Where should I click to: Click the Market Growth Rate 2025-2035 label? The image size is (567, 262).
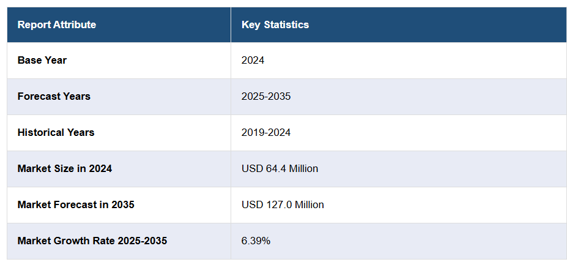(92, 241)
